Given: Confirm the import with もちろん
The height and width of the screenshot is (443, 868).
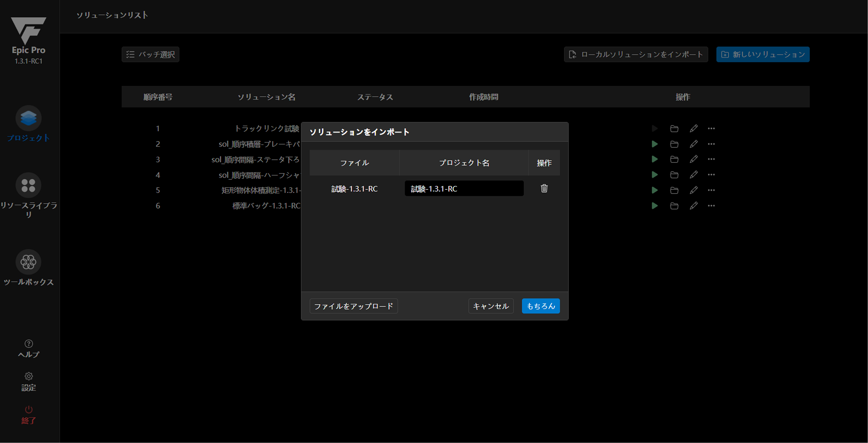Looking at the screenshot, I should pyautogui.click(x=540, y=306).
